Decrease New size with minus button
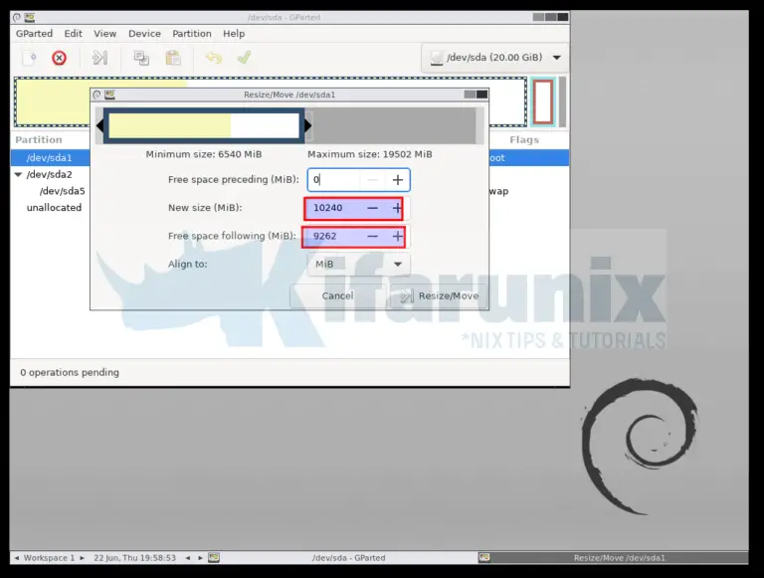Screen dimensions: 764x578 (x=373, y=208)
